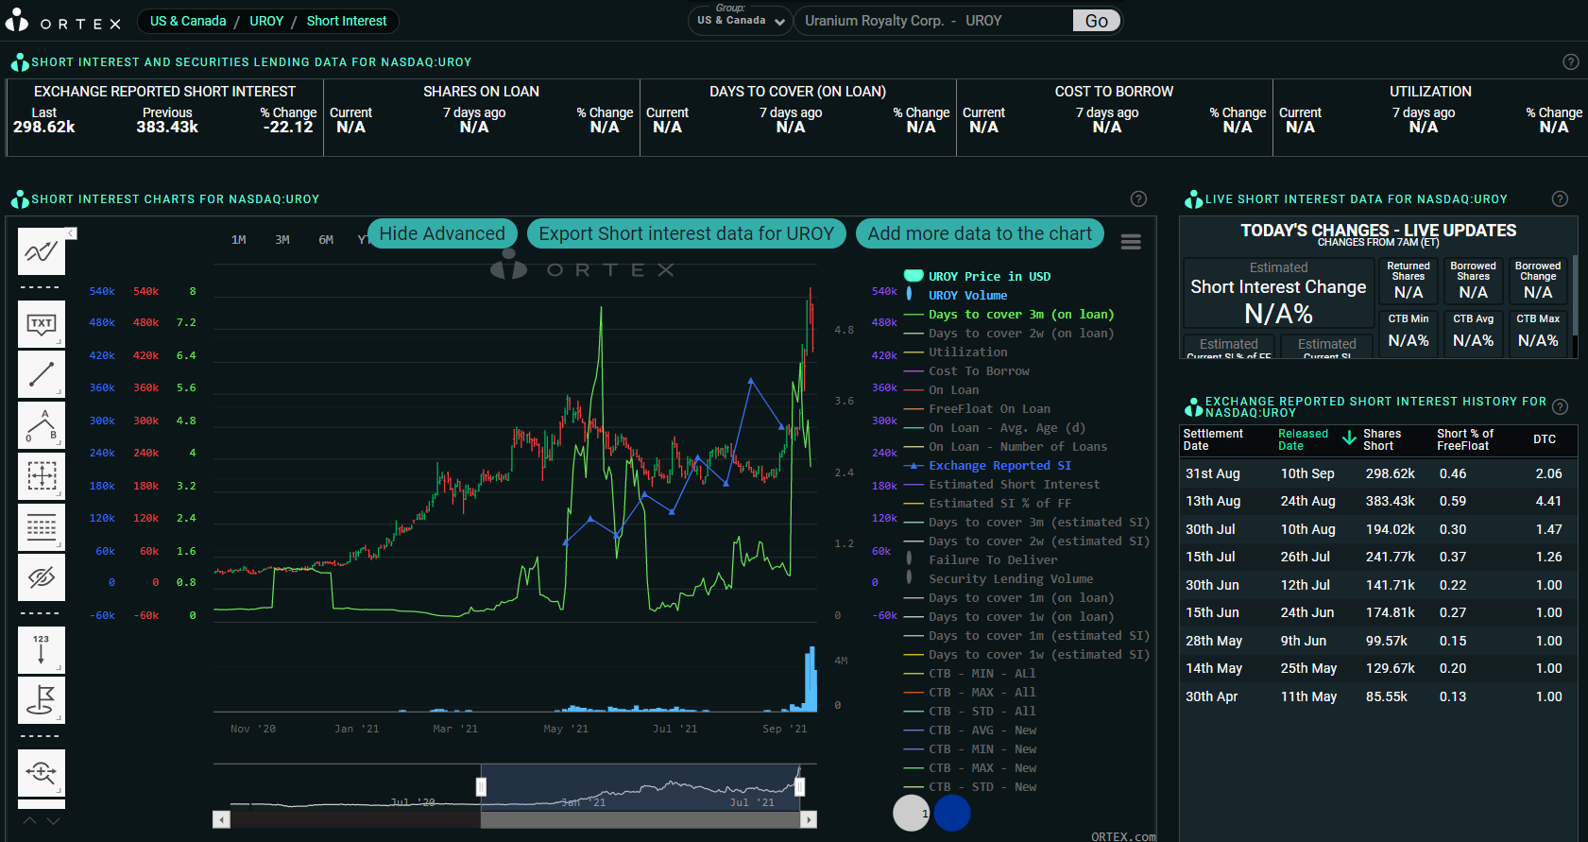Viewport: 1588px width, 842px height.
Task: Open the Short Interest breadcrumb
Action: pyautogui.click(x=347, y=21)
